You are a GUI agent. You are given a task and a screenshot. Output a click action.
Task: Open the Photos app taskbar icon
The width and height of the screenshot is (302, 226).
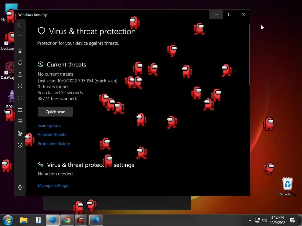click(96, 220)
